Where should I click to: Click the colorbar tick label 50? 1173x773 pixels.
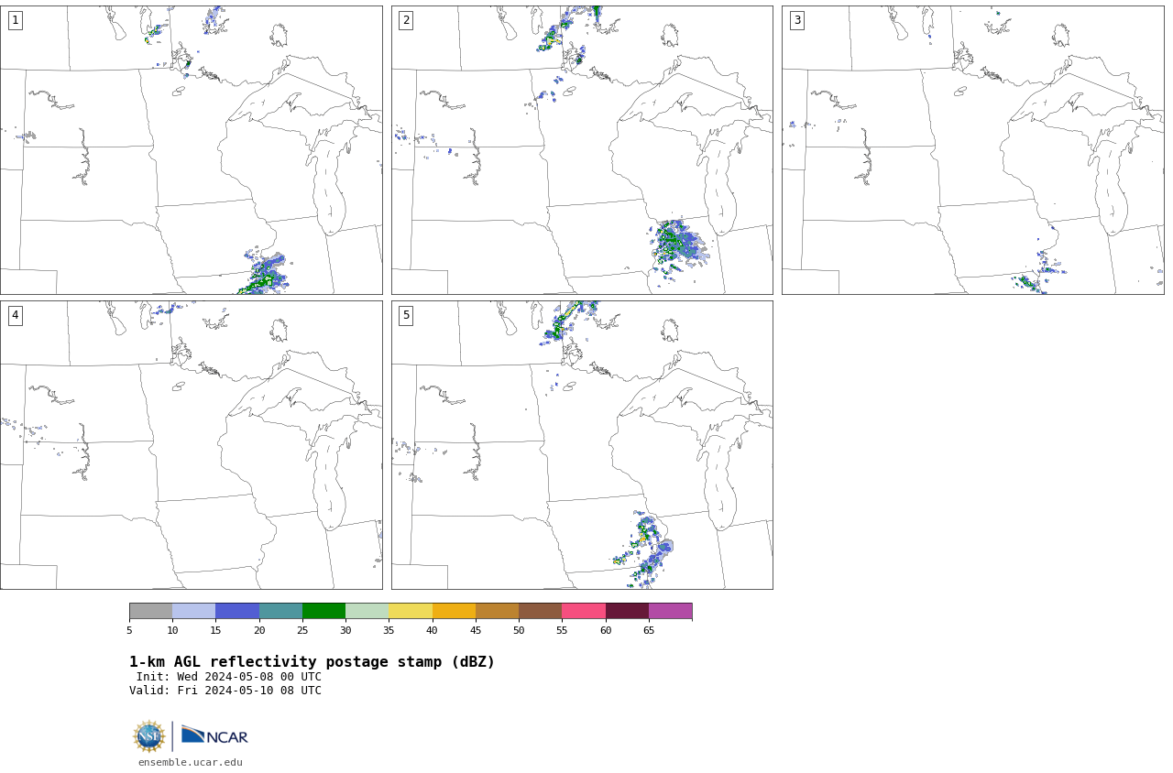[519, 630]
